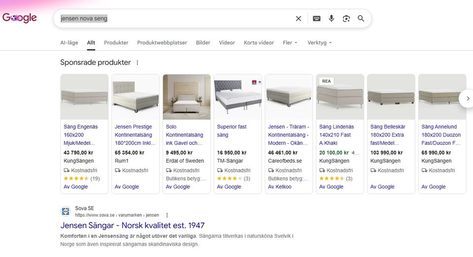Viewport: 473px width, 257px height.
Task: Expand the Verktyg dropdown
Action: pos(319,42)
